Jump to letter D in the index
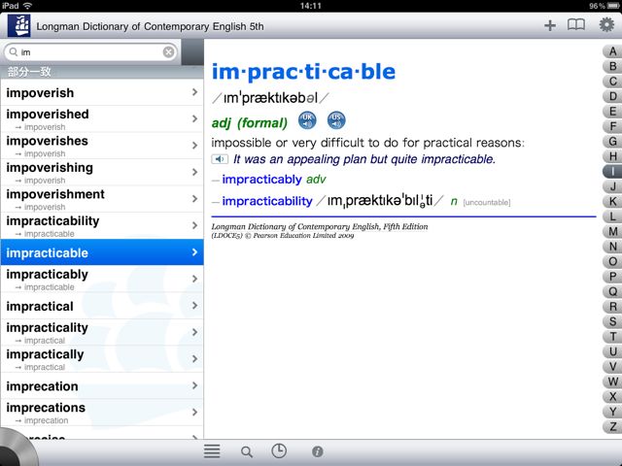Image resolution: width=622 pixels, height=466 pixels. pos(612,97)
